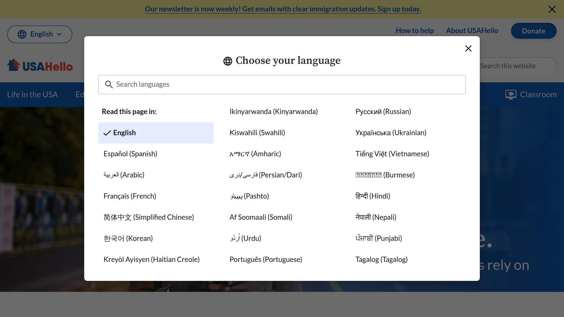Go to About USAHello page
This screenshot has height=317, width=564.
[472, 31]
